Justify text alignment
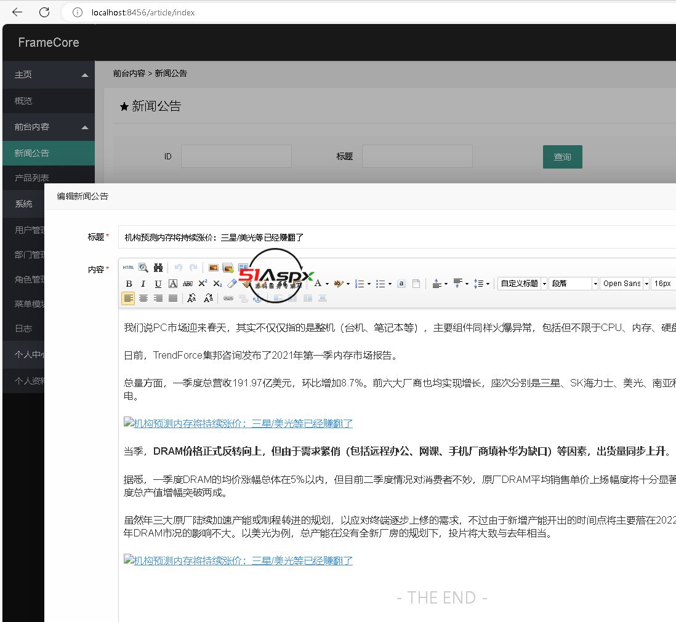This screenshot has height=622, width=676. pos(173,298)
